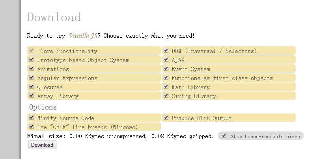Toggle Show human-readable sizes checkbox
The image size is (321, 159).
pyautogui.click(x=224, y=135)
